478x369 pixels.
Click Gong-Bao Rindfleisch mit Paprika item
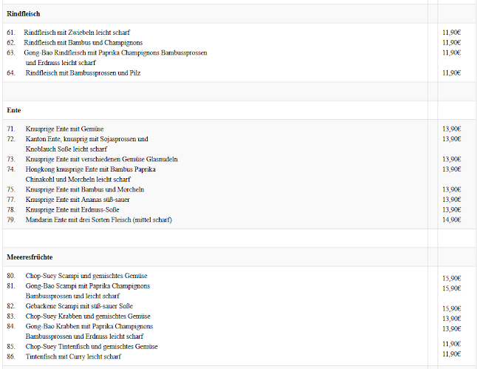115,53
